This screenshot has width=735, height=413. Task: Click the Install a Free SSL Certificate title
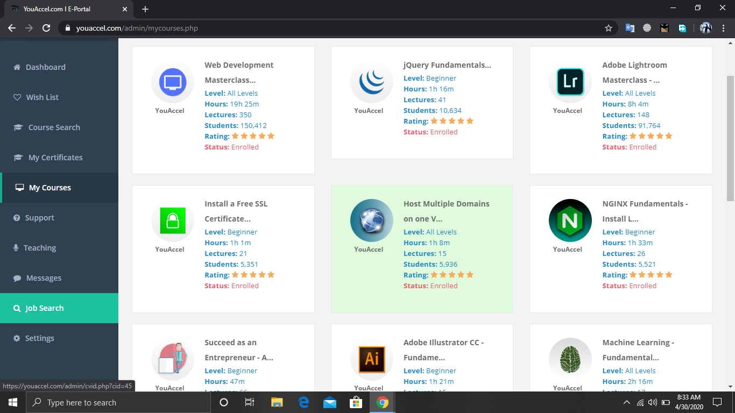point(236,211)
